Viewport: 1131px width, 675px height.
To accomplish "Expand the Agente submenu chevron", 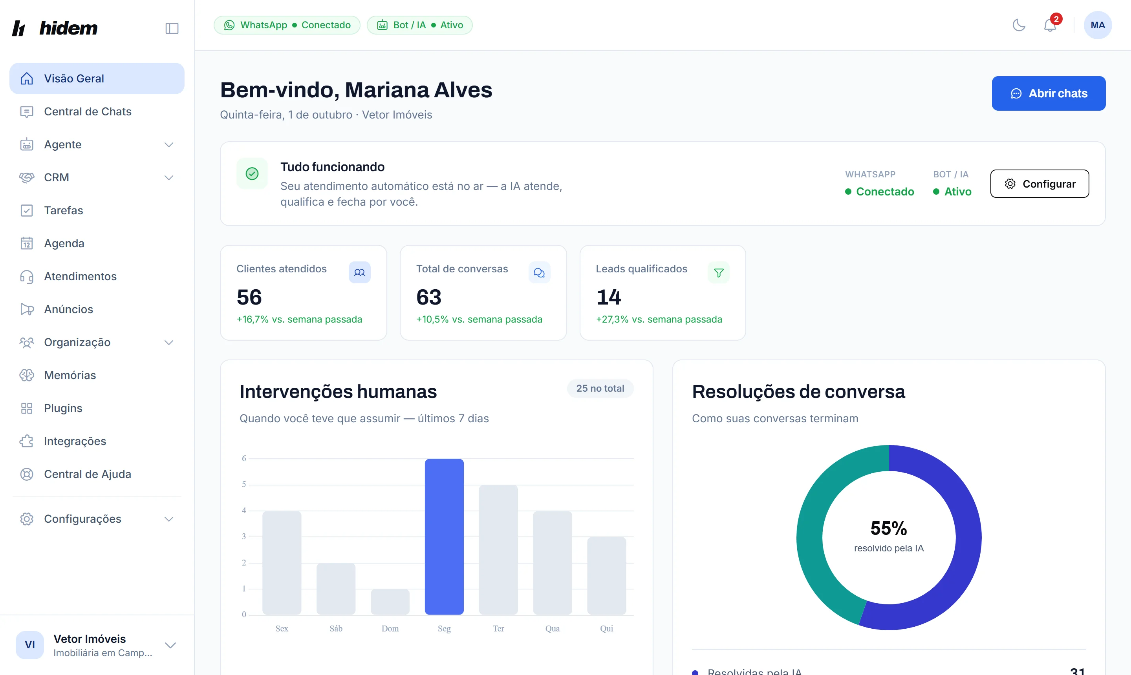I will [169, 145].
